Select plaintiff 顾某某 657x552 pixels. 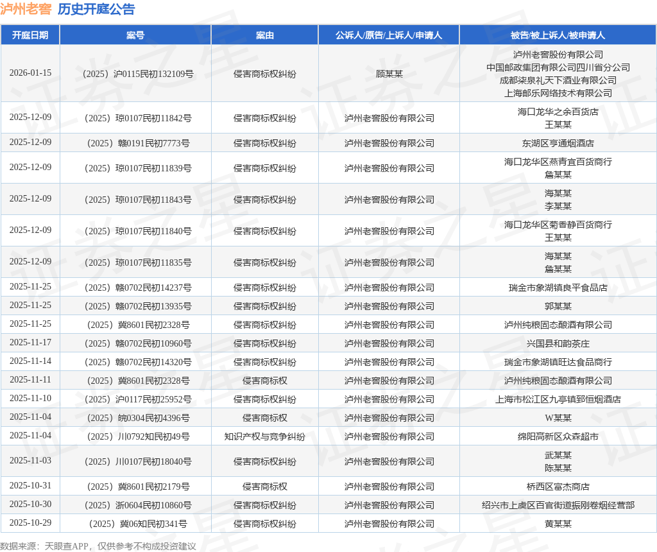click(x=389, y=74)
